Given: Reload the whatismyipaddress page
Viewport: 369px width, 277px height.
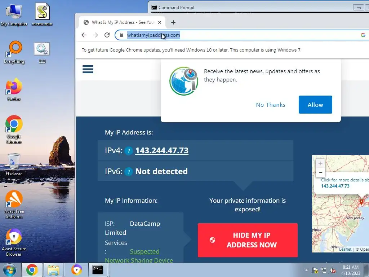Looking at the screenshot, I should [x=107, y=35].
